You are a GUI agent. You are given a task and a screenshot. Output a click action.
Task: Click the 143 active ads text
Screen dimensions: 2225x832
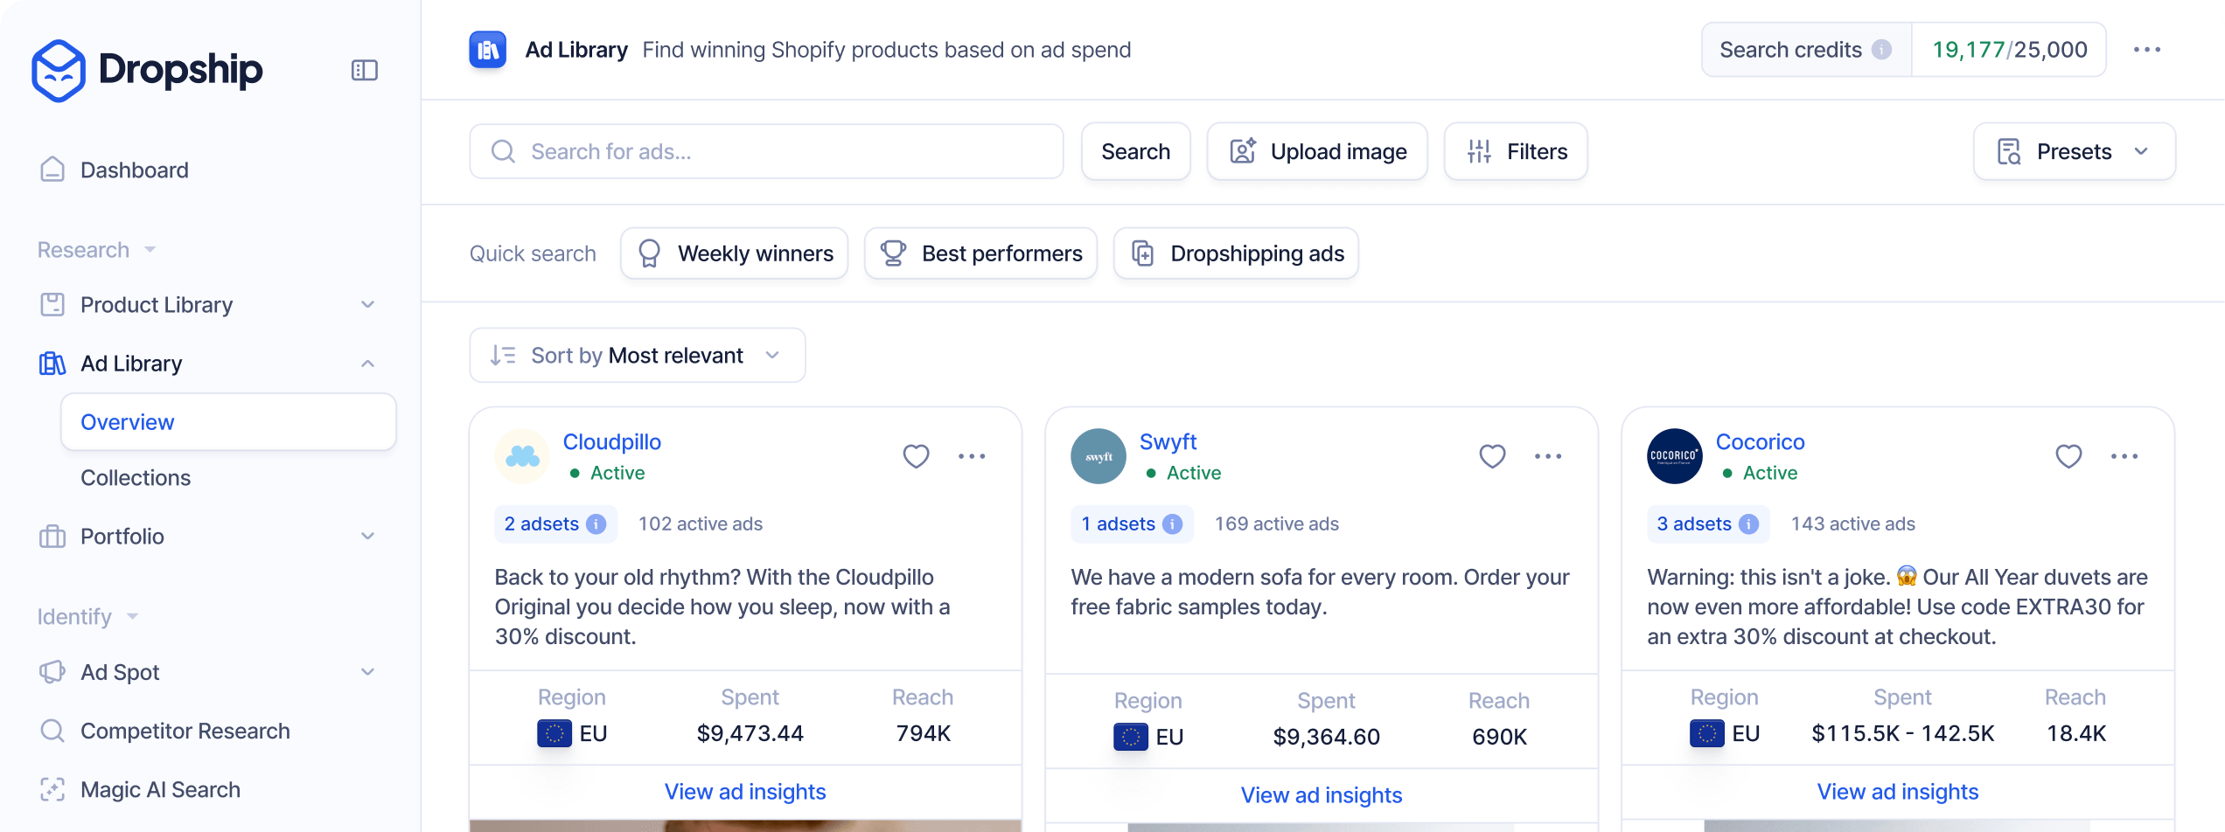click(x=1853, y=523)
